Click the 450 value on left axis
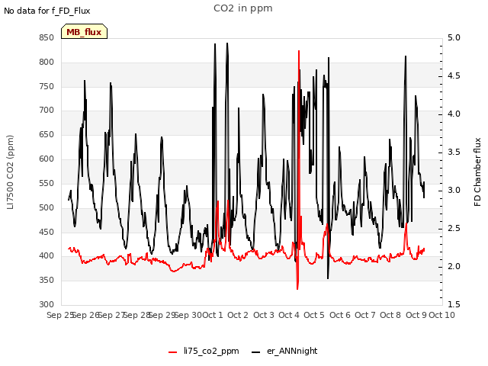The height and width of the screenshot is (366, 488). (x=47, y=232)
